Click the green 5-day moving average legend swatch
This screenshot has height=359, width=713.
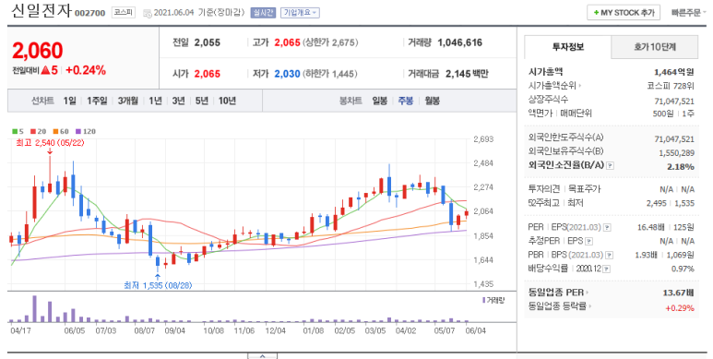click(x=15, y=131)
